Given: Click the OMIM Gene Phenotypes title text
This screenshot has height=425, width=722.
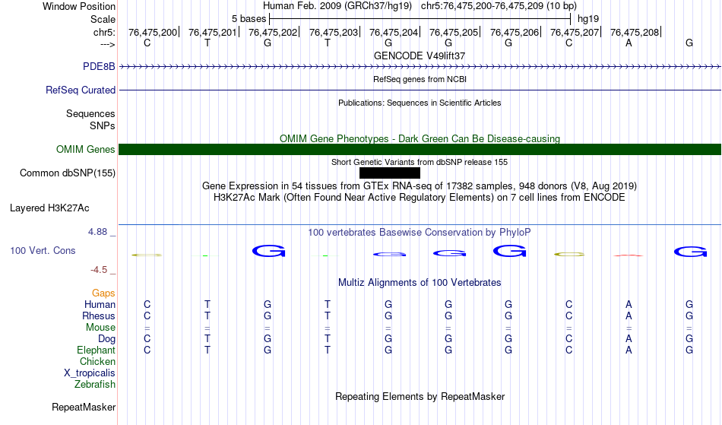Looking at the screenshot, I should pos(420,138).
